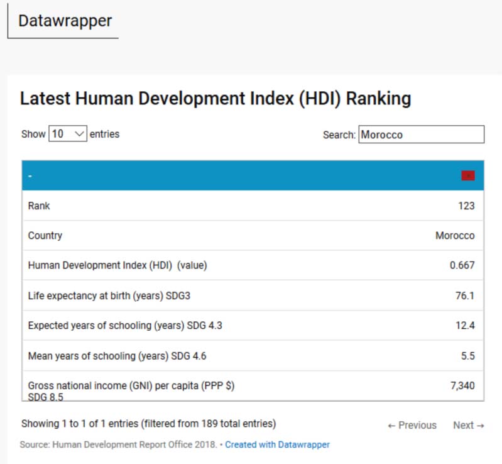This screenshot has width=502, height=464.
Task: Click Life expectancy at birth row label
Action: pos(107,296)
